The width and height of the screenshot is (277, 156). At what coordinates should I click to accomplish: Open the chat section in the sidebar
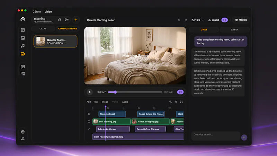23,67
